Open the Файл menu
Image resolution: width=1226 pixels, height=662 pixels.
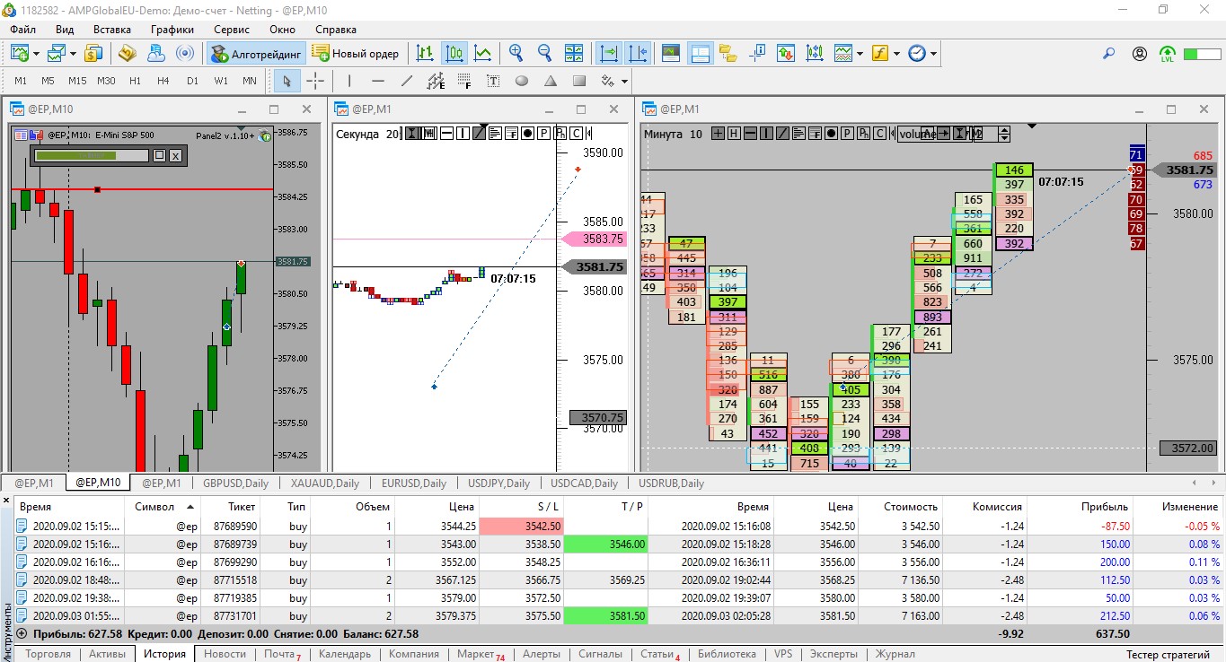coord(23,30)
